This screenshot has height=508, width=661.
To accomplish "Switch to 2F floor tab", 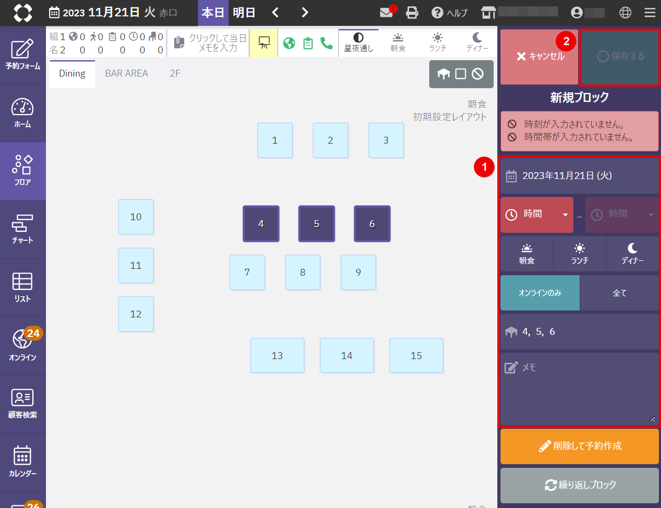I will tap(175, 74).
